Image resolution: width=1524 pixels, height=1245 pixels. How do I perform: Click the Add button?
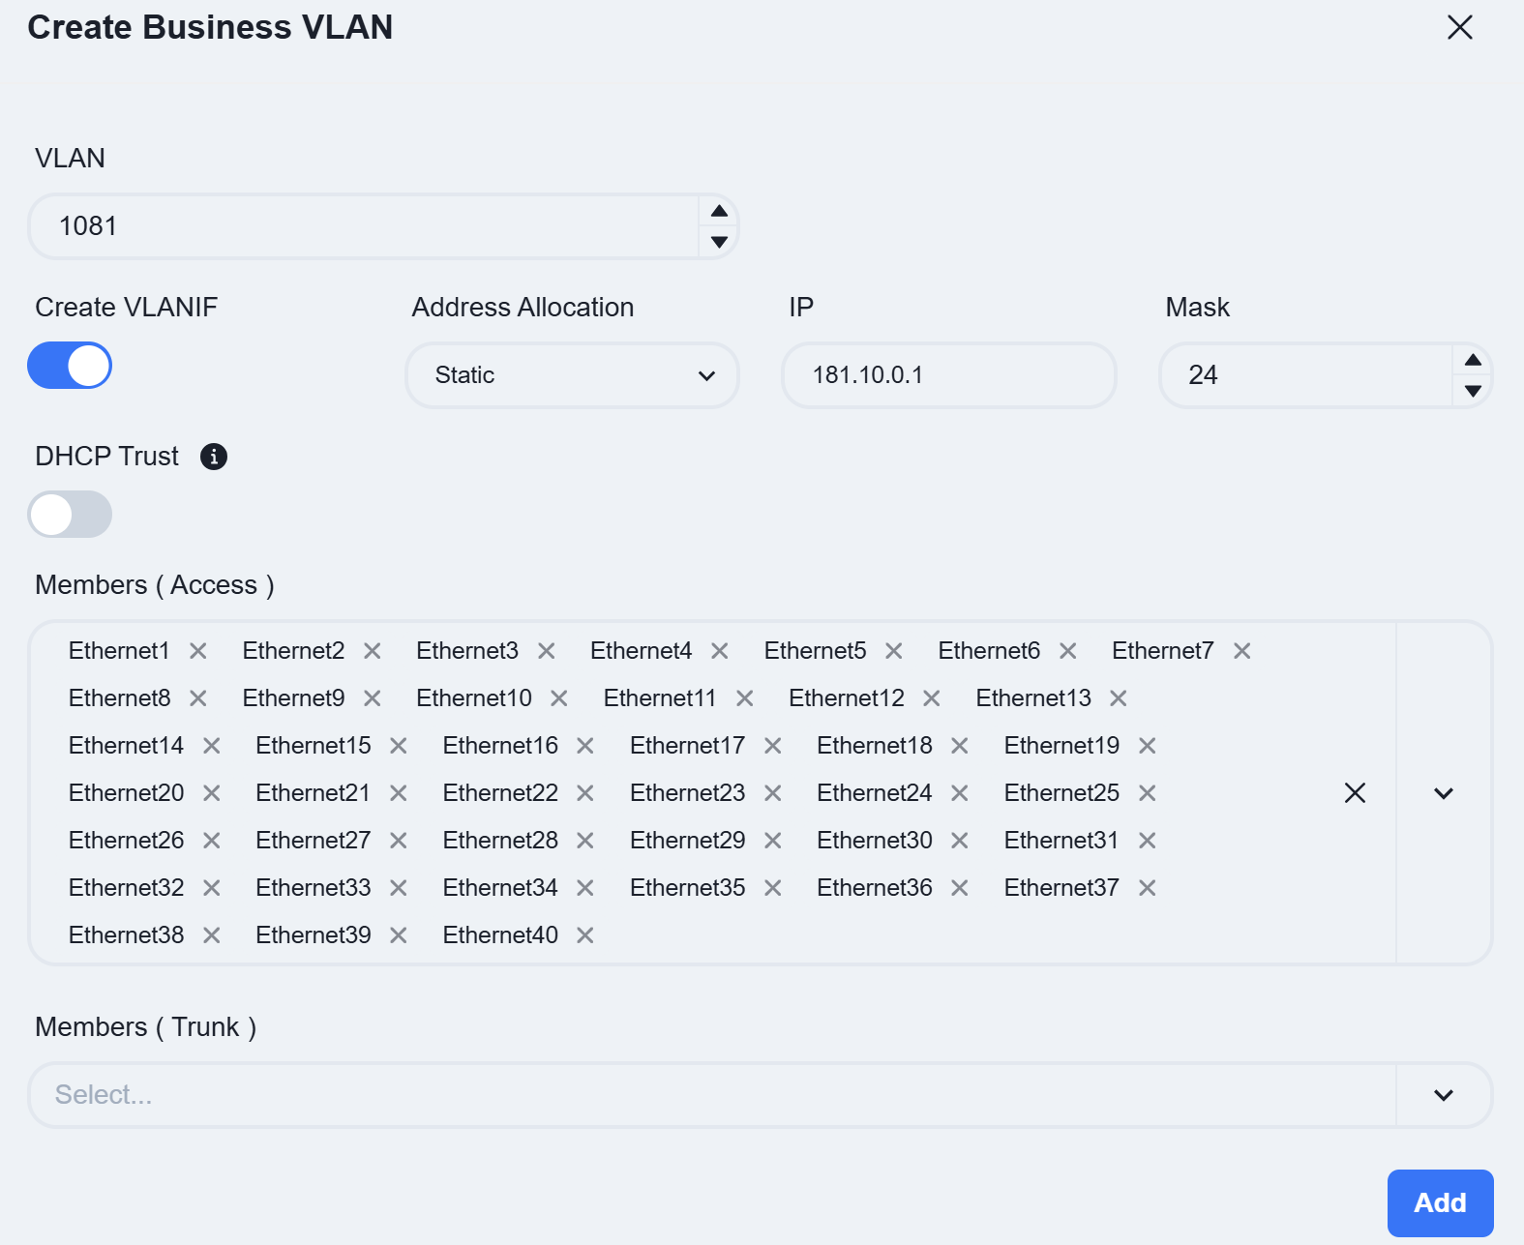(1440, 1203)
